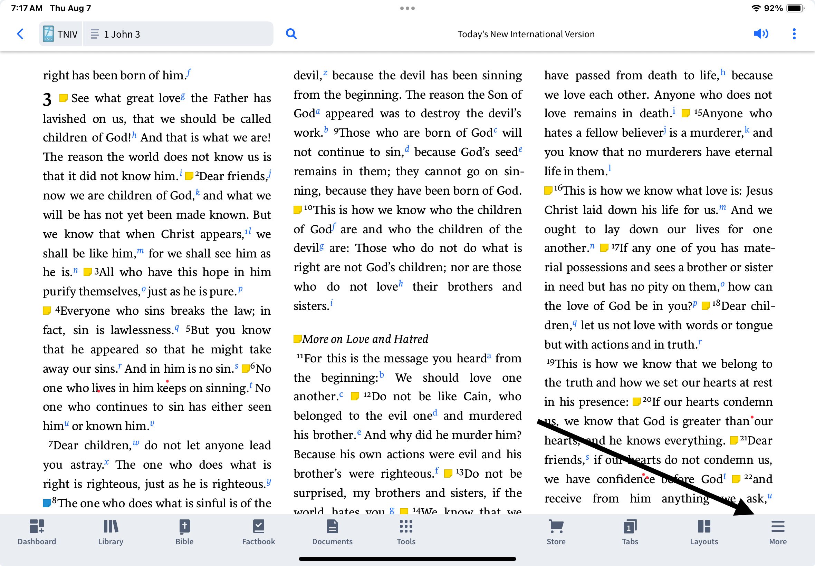Tap the blue note icon at verse 8
The width and height of the screenshot is (815, 566).
point(47,503)
